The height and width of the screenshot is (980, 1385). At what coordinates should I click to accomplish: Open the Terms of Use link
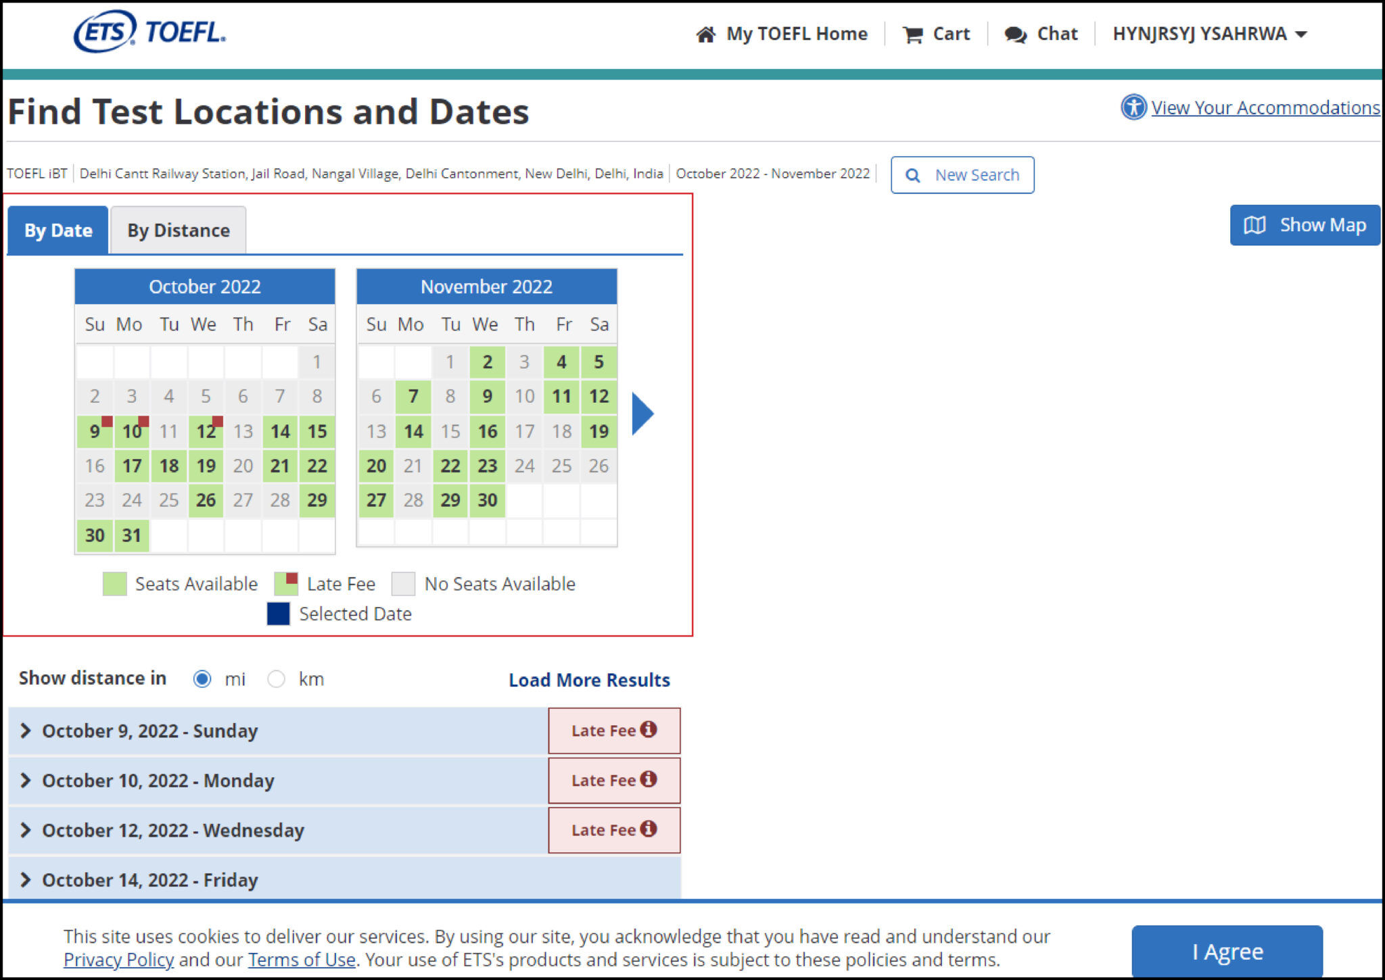point(302,960)
